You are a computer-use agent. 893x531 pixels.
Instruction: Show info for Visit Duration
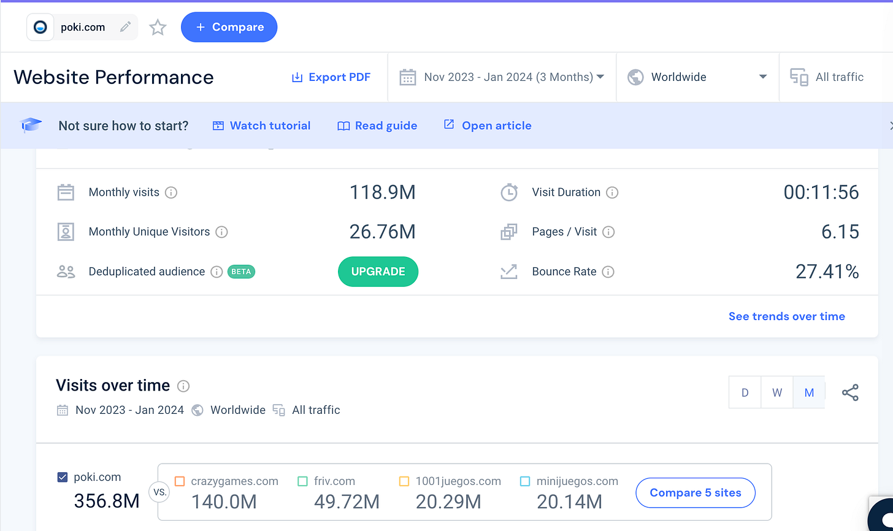[x=612, y=193]
